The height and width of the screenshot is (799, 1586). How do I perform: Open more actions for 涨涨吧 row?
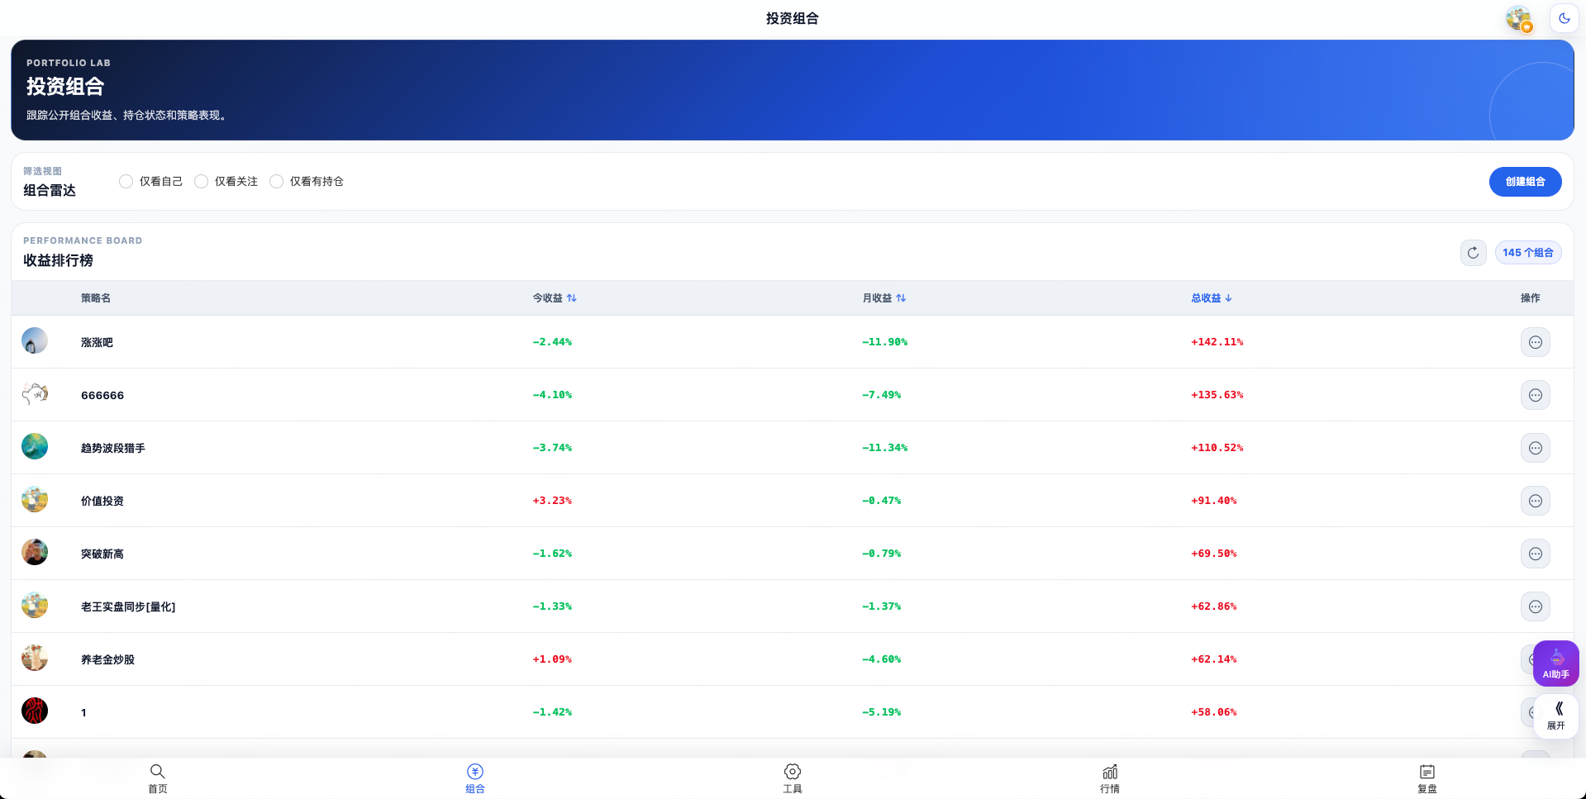pyautogui.click(x=1535, y=342)
